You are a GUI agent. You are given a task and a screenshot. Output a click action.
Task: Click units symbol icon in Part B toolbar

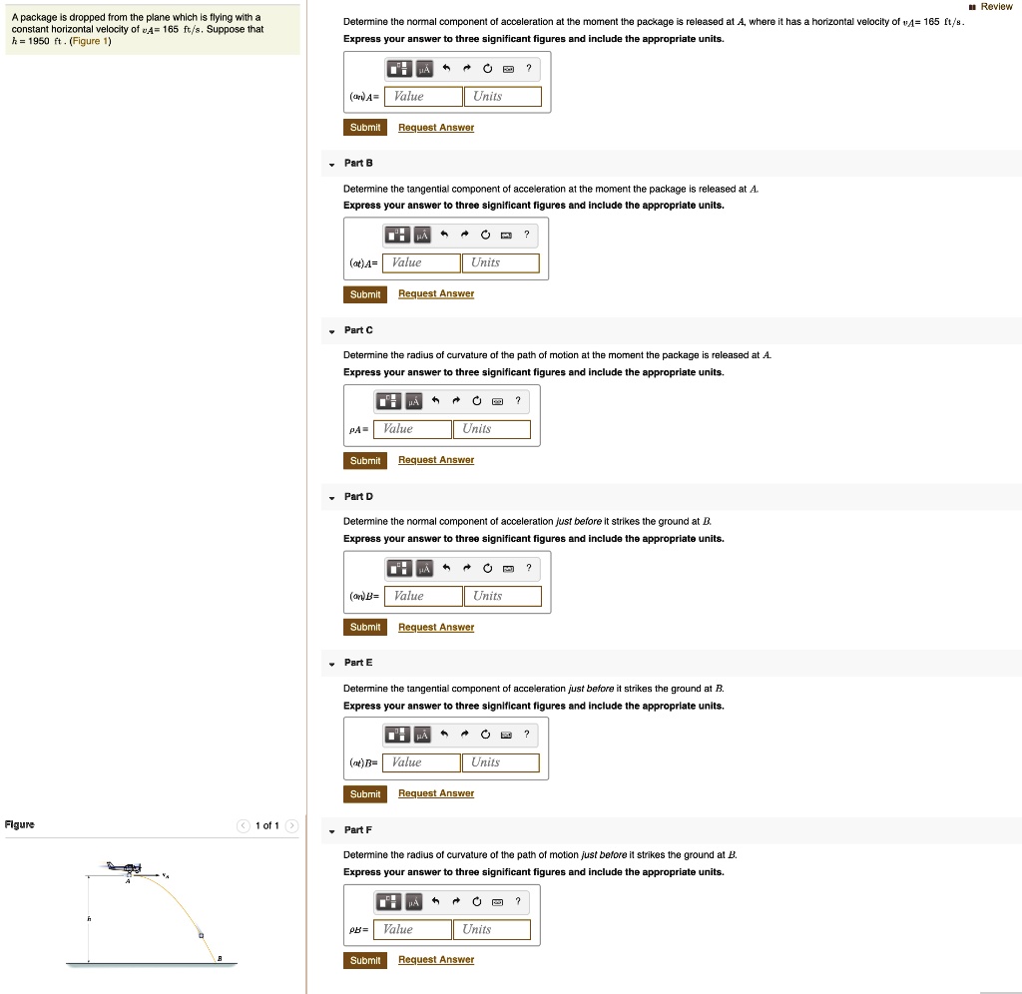click(x=422, y=235)
